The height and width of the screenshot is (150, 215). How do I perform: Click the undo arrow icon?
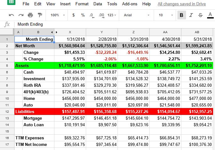pyautogui.click(x=11, y=15)
